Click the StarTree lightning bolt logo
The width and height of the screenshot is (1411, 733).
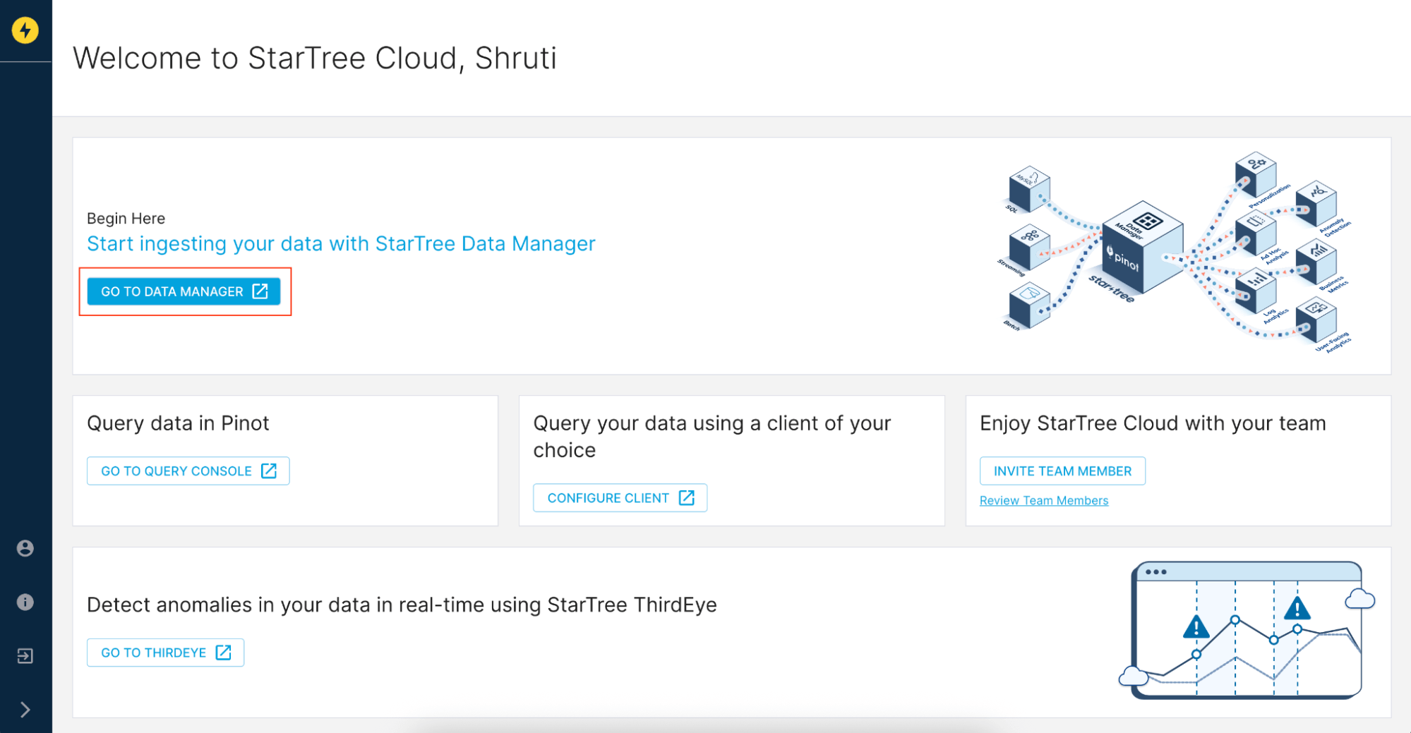[x=25, y=30]
